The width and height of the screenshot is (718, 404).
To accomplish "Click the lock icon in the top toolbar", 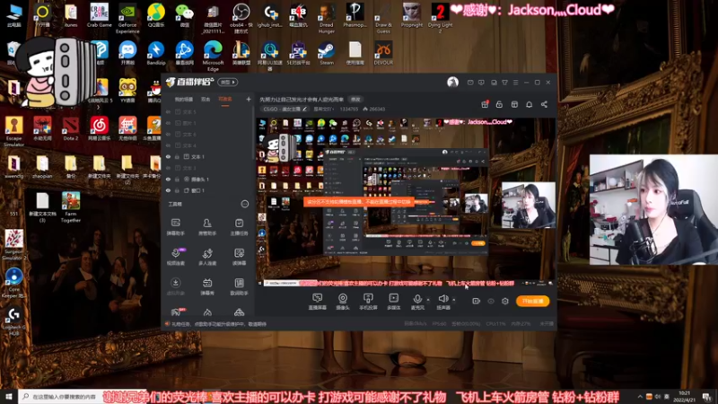I will click(499, 104).
